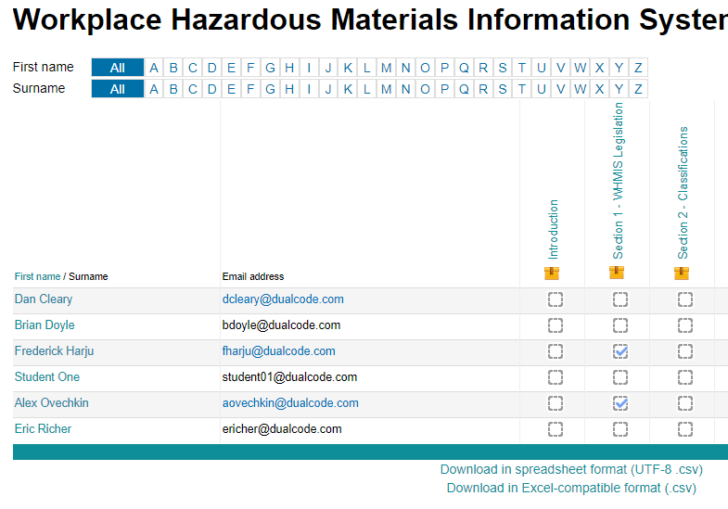The width and height of the screenshot is (728, 509).
Task: Check Eric Richer's Section 2 completion box
Action: pyautogui.click(x=685, y=429)
